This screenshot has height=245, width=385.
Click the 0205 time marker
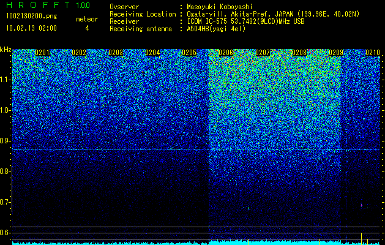[x=189, y=53]
